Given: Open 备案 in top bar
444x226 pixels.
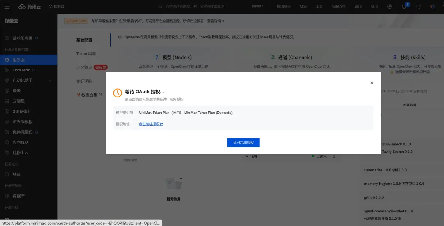Looking at the screenshot, I should [x=303, y=7].
